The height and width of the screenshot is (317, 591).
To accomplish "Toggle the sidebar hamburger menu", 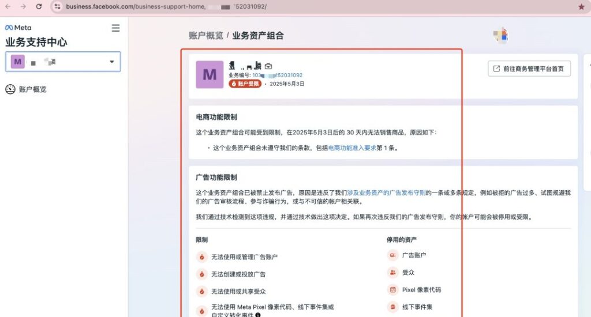I will [x=115, y=28].
